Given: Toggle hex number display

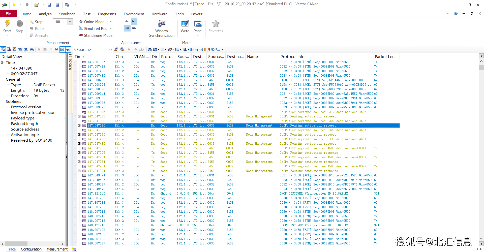Looking at the screenshot, I should [x=134, y=21].
